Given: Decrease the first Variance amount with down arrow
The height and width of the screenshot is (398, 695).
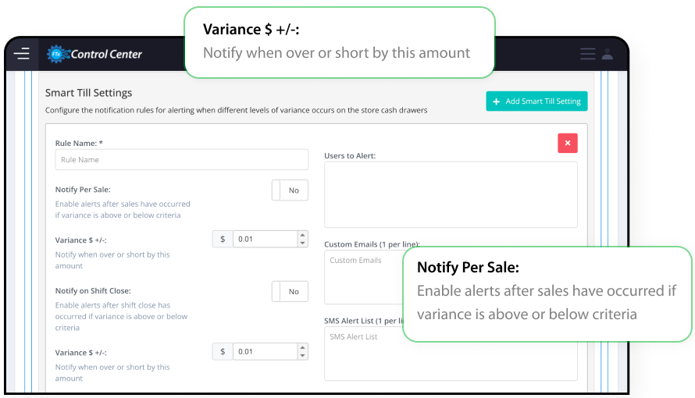Looking at the screenshot, I should point(303,243).
